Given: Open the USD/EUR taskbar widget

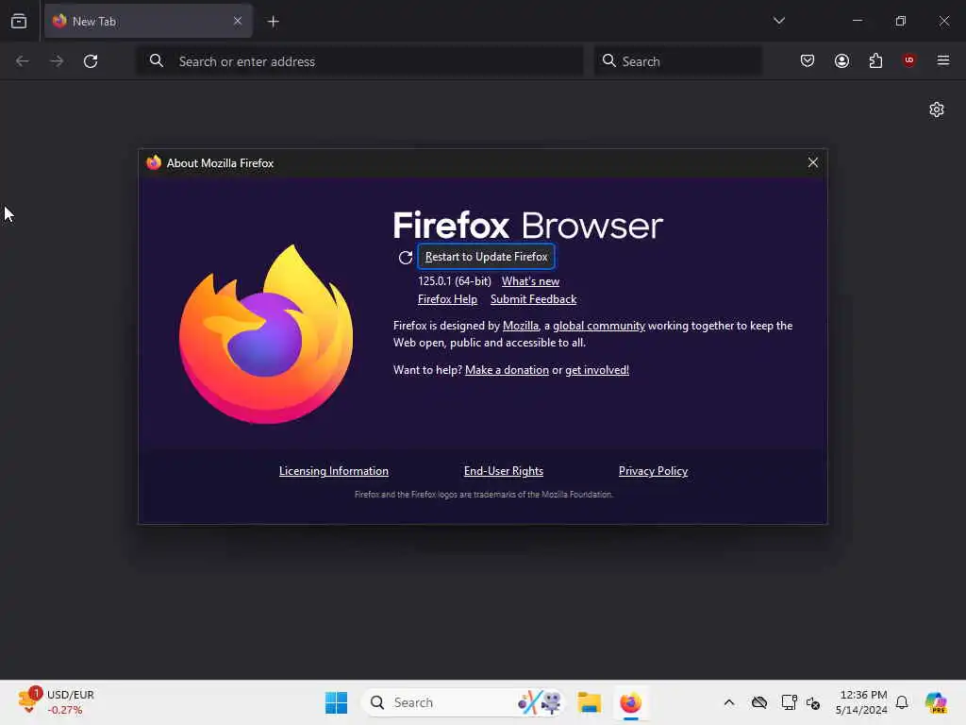Looking at the screenshot, I should [x=56, y=702].
